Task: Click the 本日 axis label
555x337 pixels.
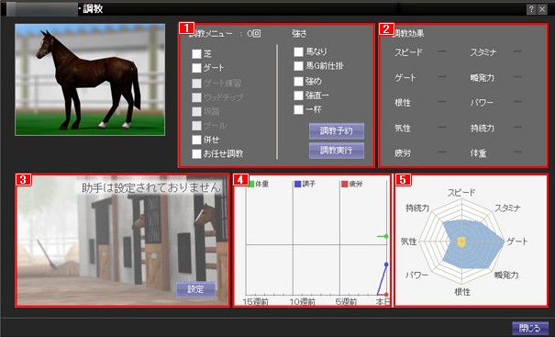Action: 383,302
